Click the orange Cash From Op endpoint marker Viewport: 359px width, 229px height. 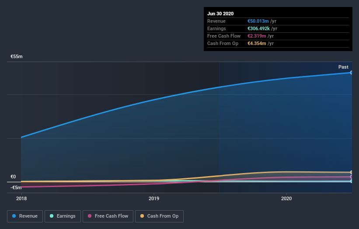[351, 172]
